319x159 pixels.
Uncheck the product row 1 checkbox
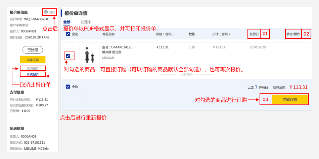click(x=69, y=56)
